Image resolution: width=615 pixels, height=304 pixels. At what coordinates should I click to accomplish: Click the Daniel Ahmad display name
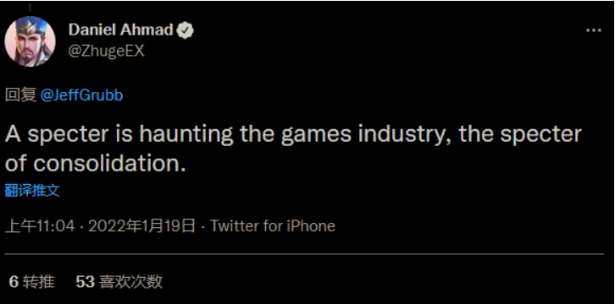coord(121,30)
